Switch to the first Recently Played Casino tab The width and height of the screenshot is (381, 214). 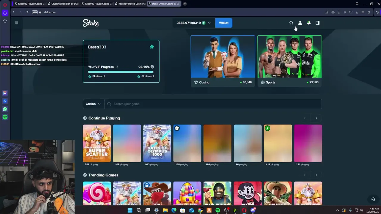pyautogui.click(x=30, y=4)
